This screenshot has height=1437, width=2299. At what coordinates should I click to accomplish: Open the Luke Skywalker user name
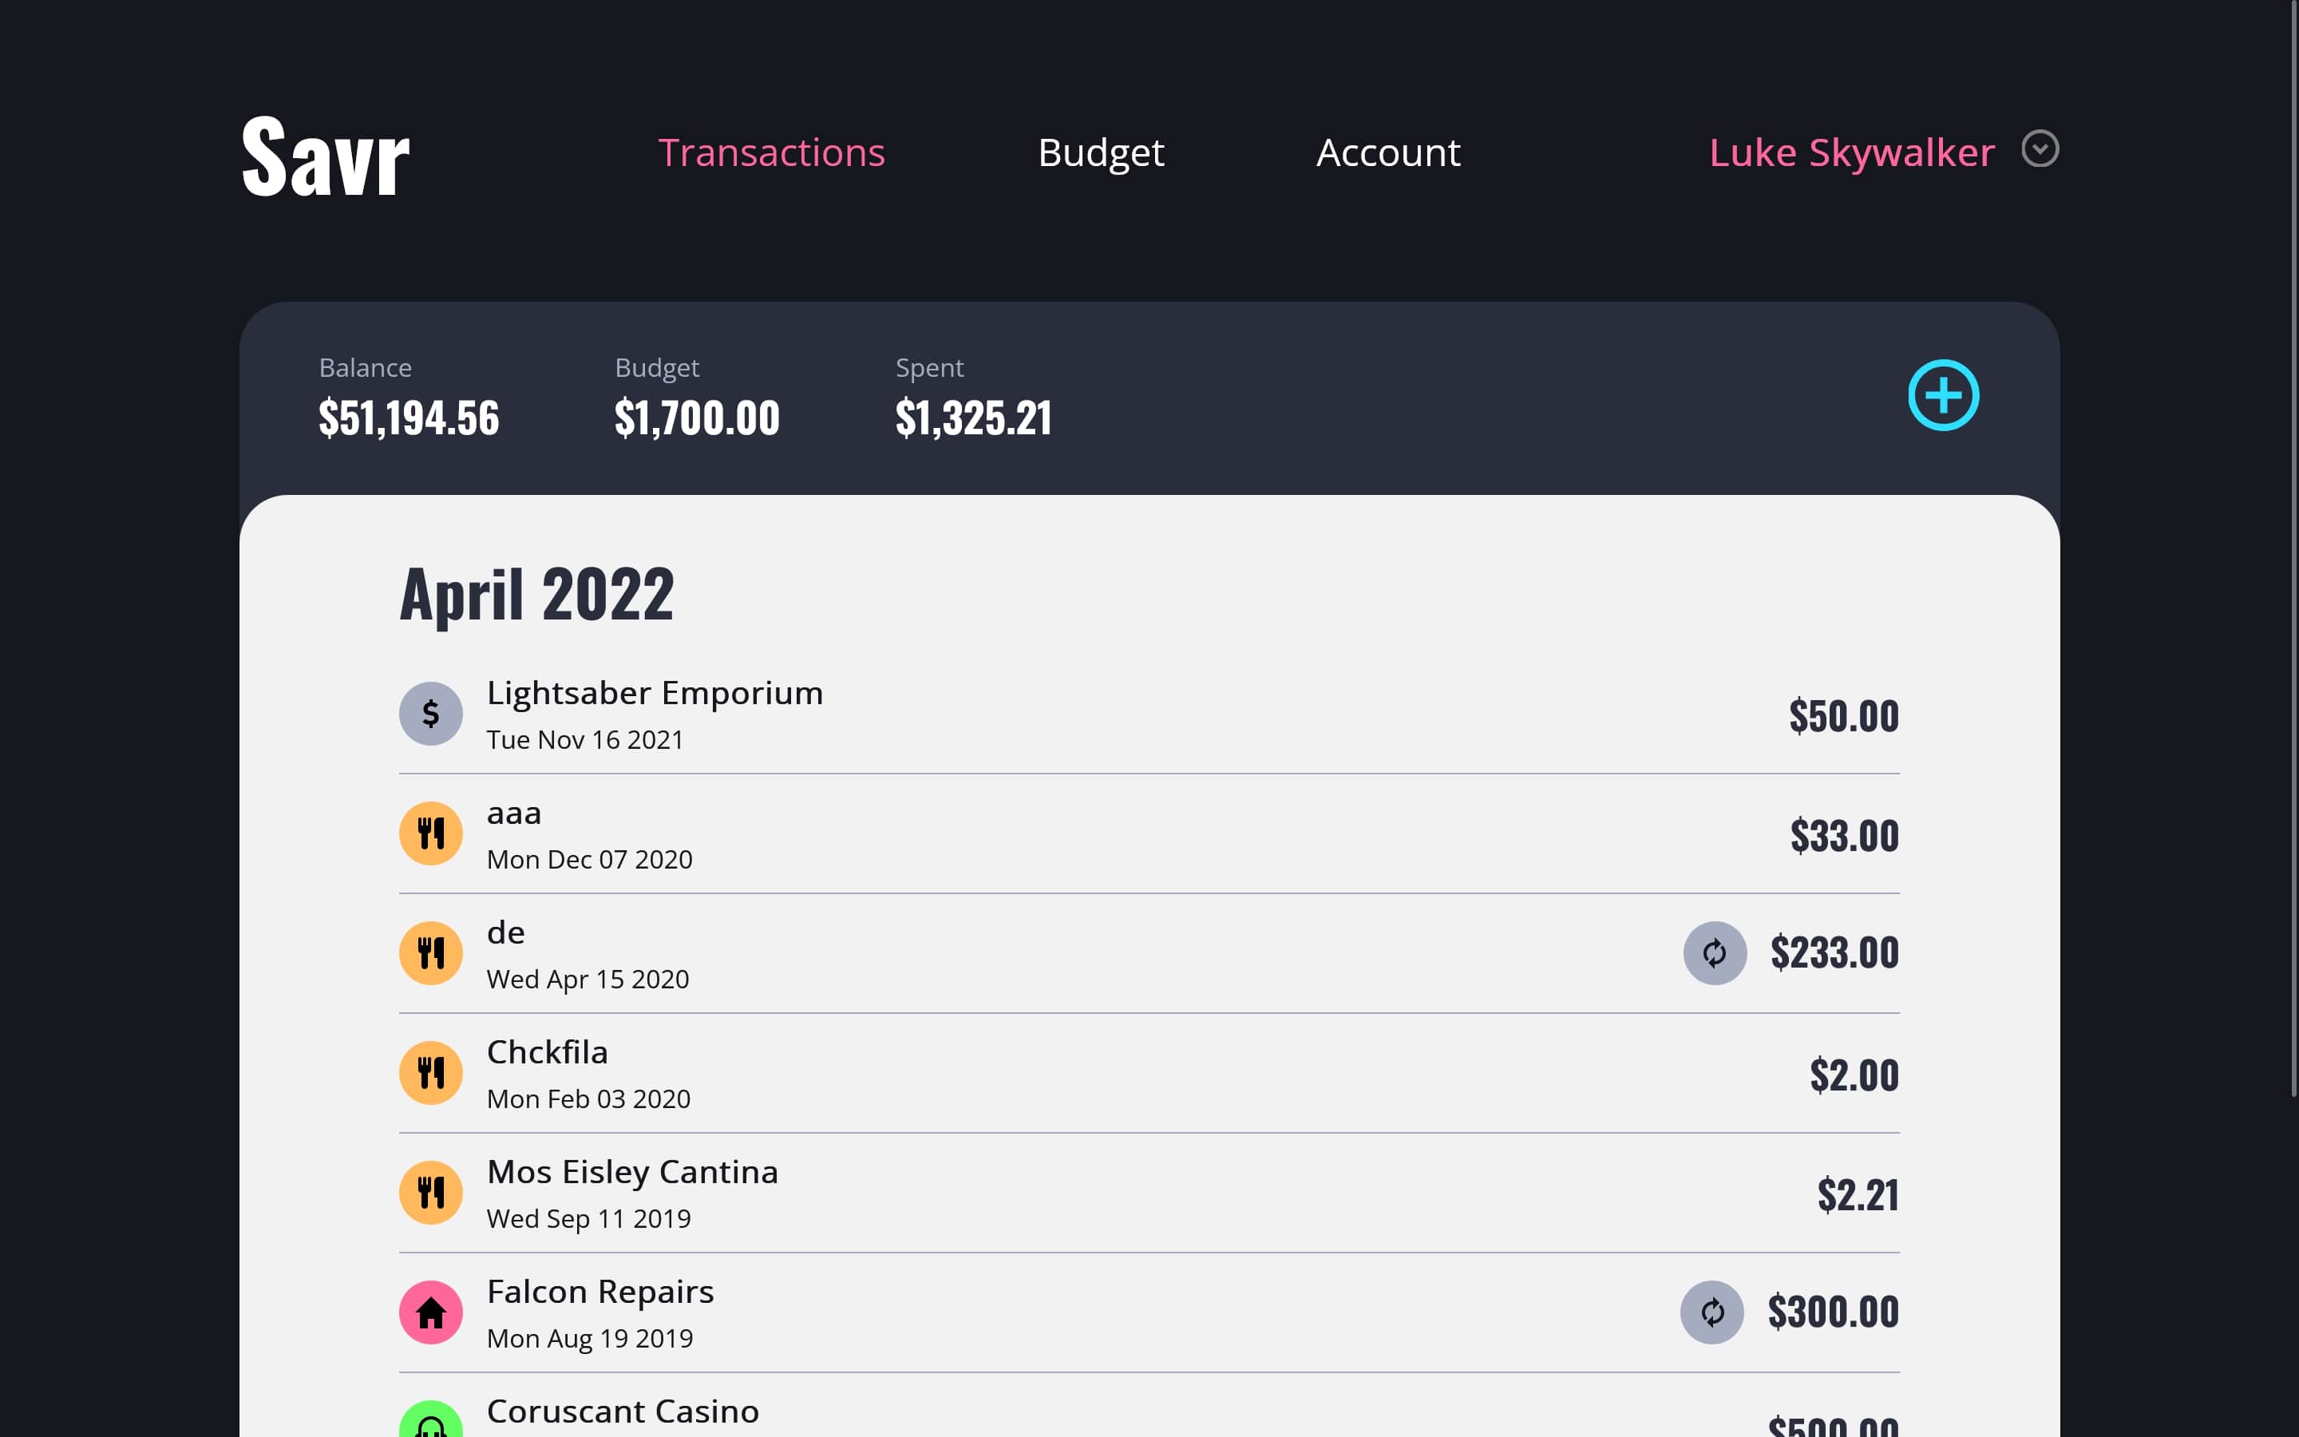pos(1850,153)
